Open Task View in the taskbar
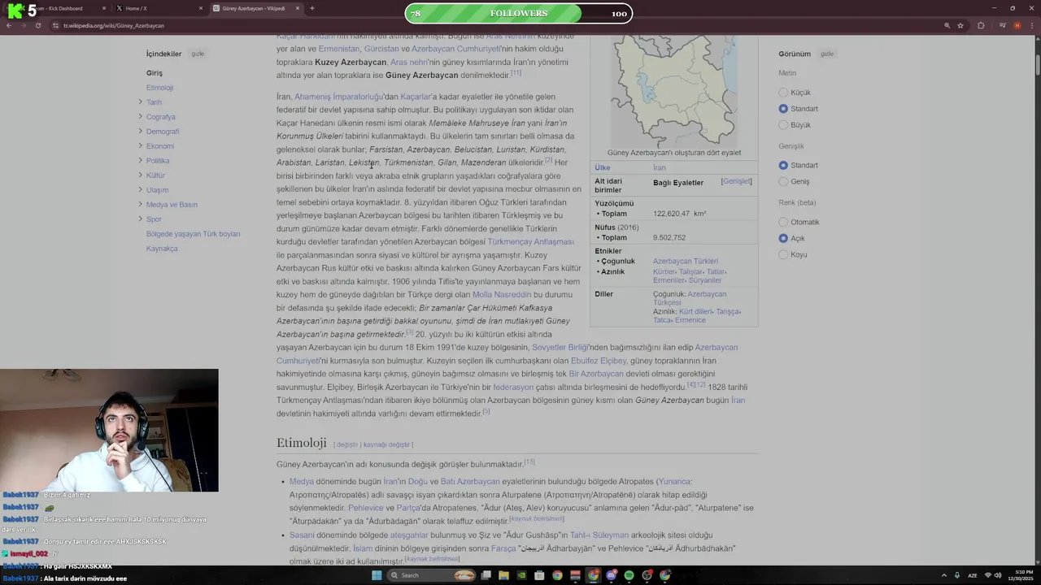 486,575
